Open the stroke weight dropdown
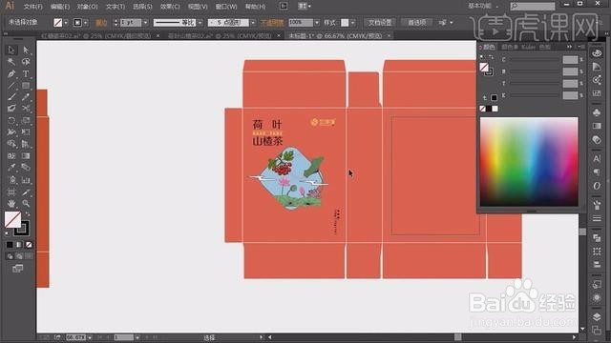 point(145,23)
